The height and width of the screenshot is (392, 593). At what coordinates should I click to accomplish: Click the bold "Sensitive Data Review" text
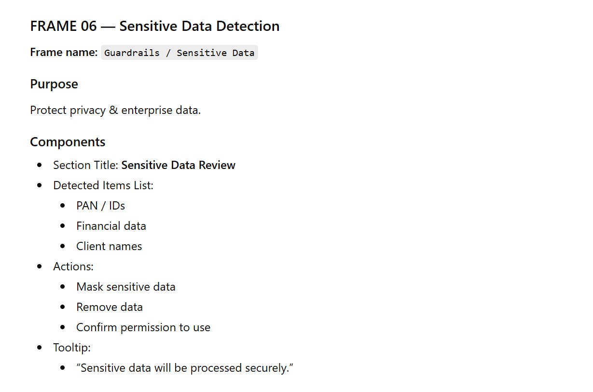point(179,165)
